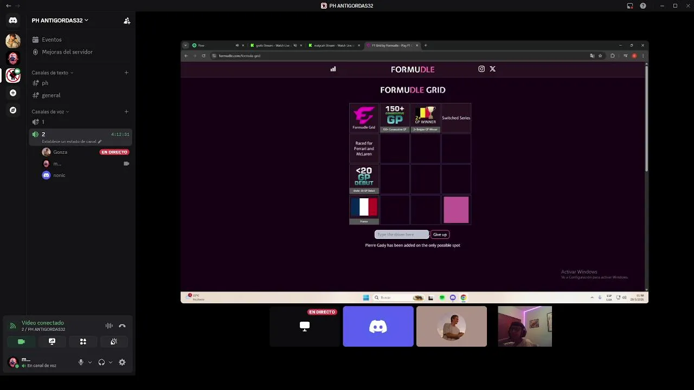Click the Raced for Ferrari and McLaren row
The height and width of the screenshot is (390, 694).
364,148
